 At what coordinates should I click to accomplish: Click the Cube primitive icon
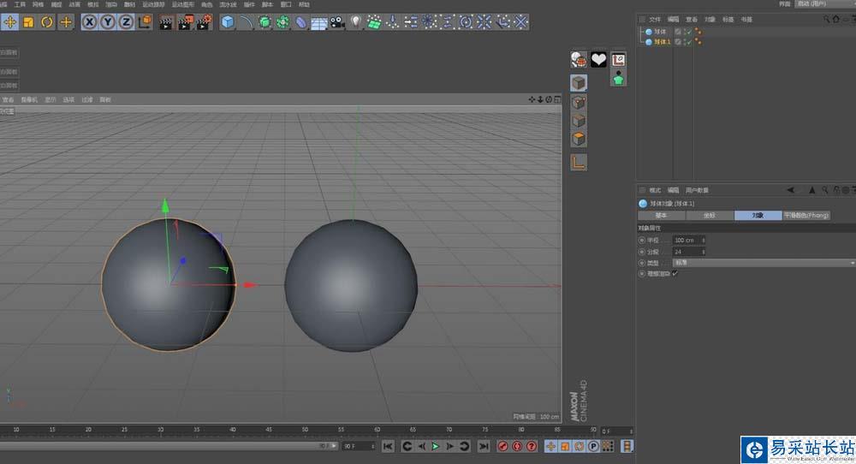tap(228, 21)
